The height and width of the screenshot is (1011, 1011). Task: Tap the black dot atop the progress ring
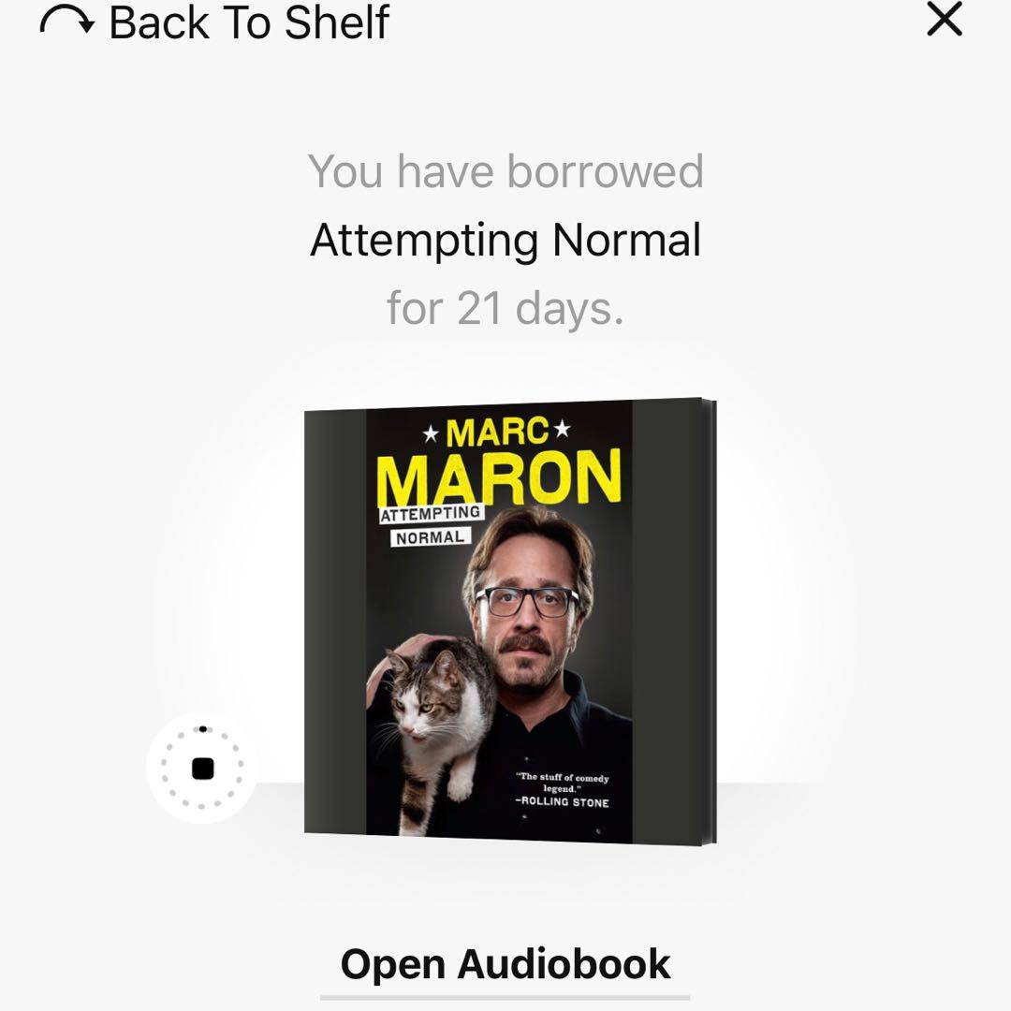[x=202, y=729]
